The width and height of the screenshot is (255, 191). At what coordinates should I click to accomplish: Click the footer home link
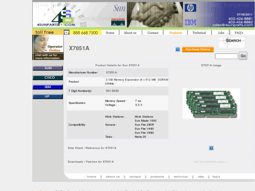pos(92,177)
